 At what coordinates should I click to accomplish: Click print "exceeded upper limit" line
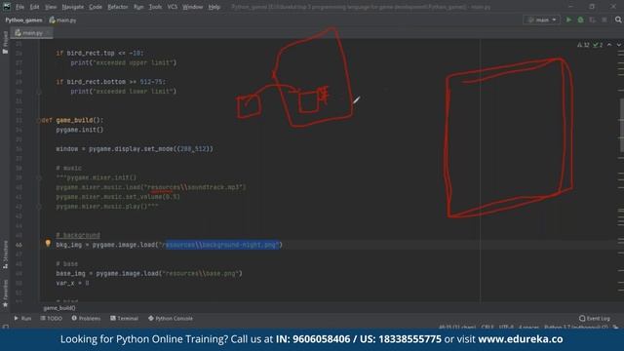coord(124,62)
